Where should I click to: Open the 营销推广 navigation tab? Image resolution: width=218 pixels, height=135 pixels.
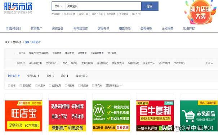36,28
